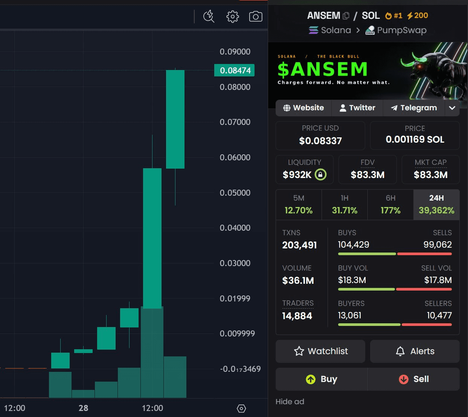Open the token Website link

point(303,108)
